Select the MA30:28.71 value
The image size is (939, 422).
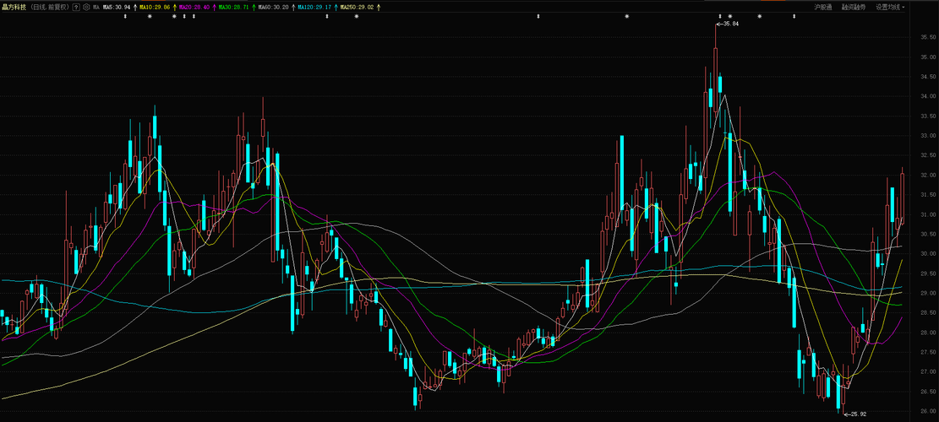233,7
